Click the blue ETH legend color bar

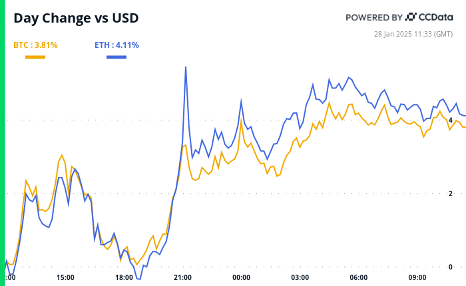coord(116,57)
